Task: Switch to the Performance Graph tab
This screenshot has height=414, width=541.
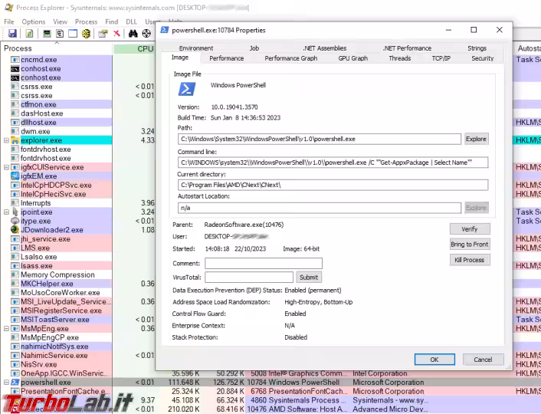Action: coord(291,58)
